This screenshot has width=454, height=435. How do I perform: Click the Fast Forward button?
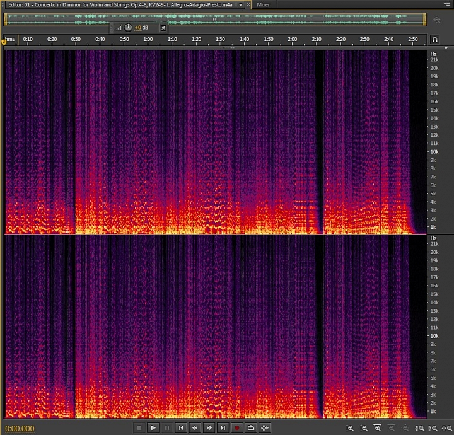click(x=209, y=427)
